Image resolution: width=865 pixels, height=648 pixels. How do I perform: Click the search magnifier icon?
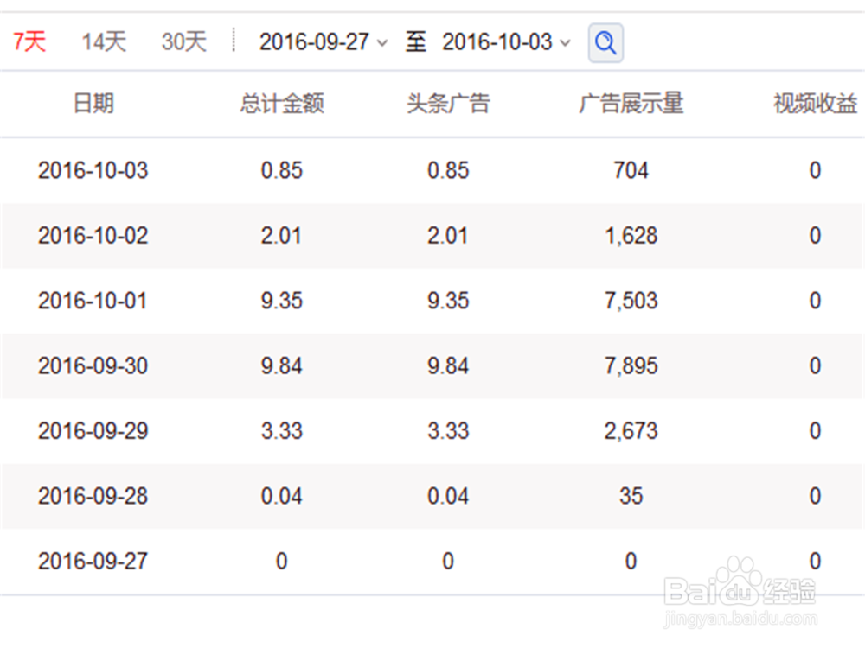click(x=605, y=42)
